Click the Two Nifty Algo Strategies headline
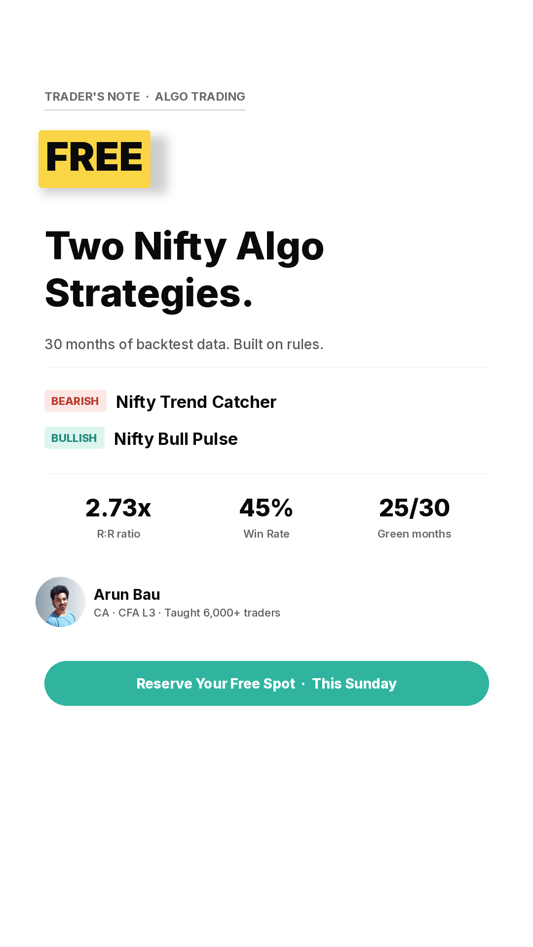 click(x=185, y=269)
